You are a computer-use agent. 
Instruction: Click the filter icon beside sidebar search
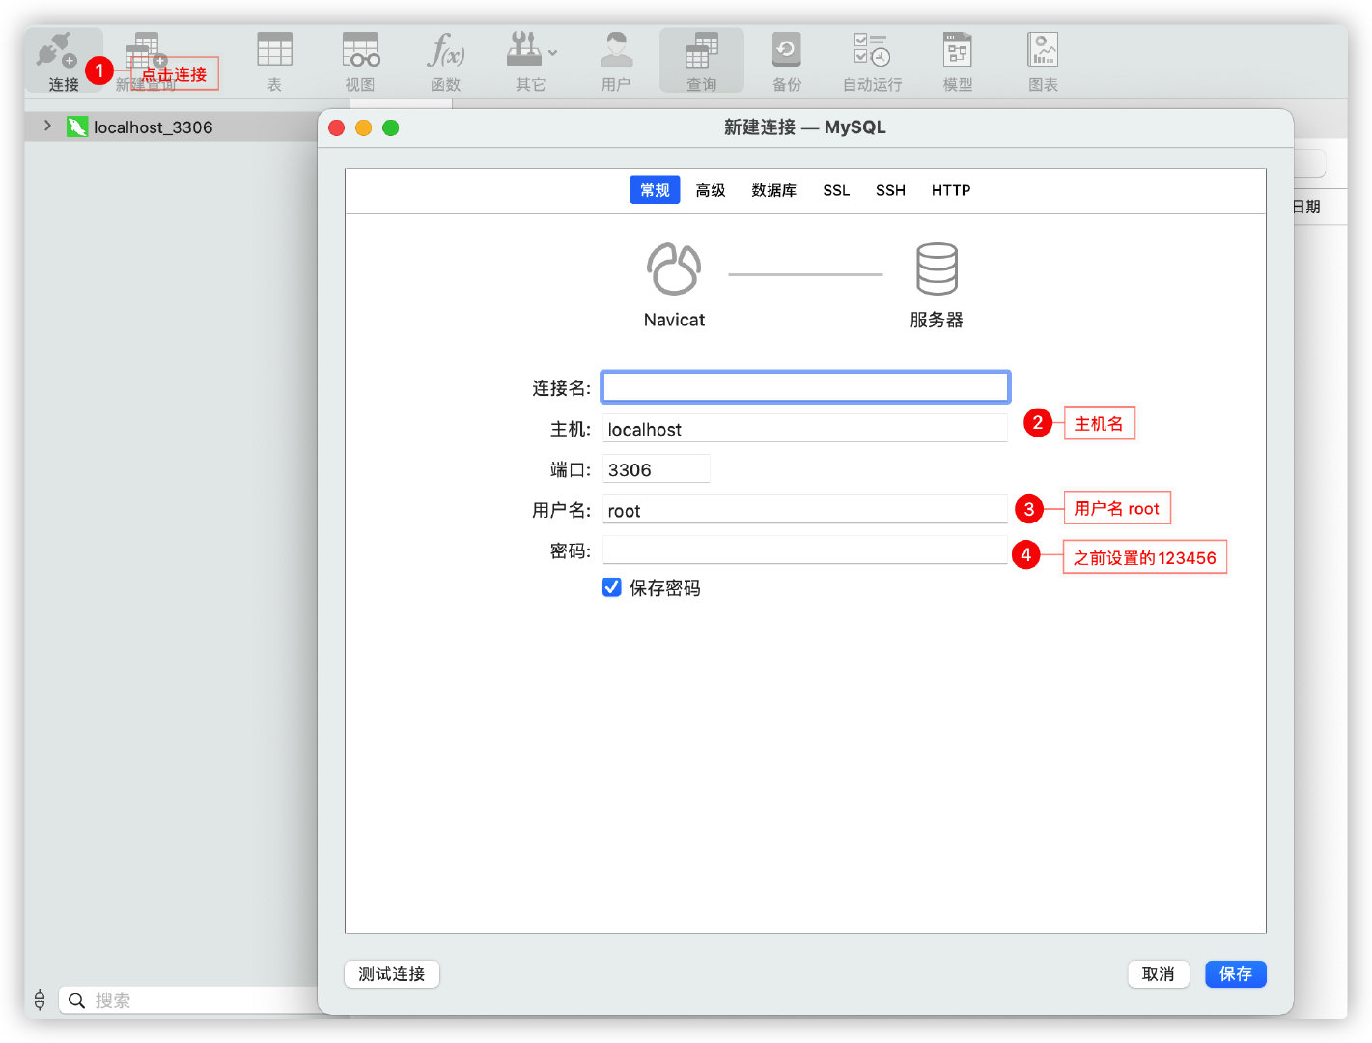tap(40, 1000)
